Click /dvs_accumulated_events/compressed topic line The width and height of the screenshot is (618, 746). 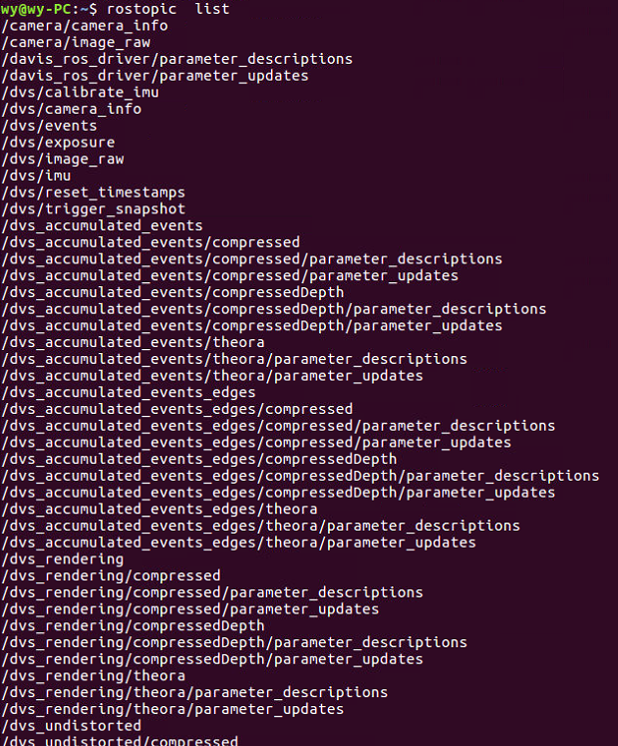(x=151, y=242)
